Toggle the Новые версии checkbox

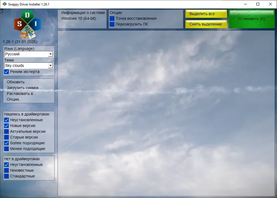coord(6,126)
